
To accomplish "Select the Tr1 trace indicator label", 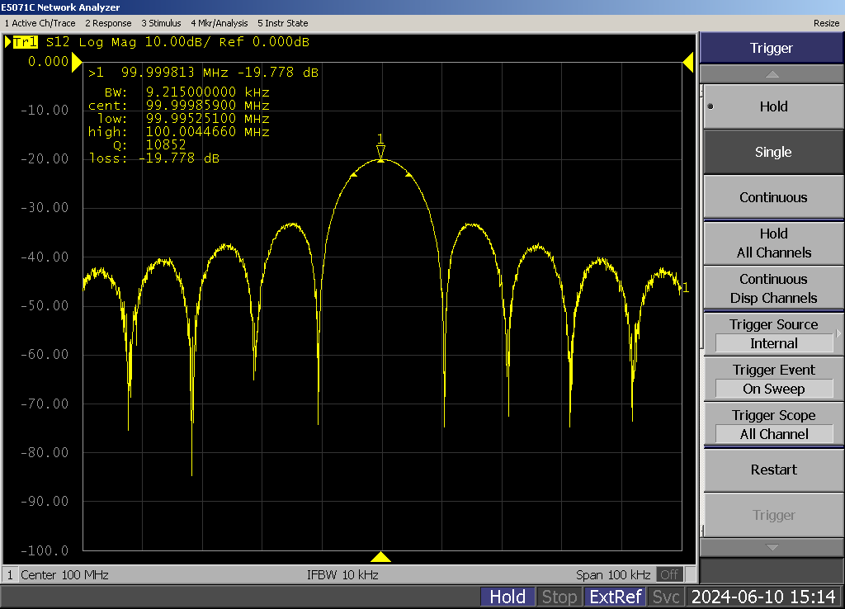I will [x=25, y=42].
